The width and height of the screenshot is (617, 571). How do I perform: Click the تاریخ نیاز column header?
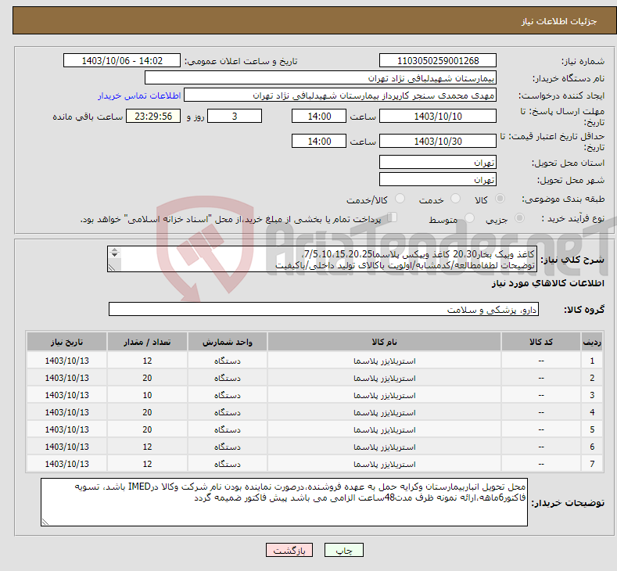pyautogui.click(x=67, y=342)
